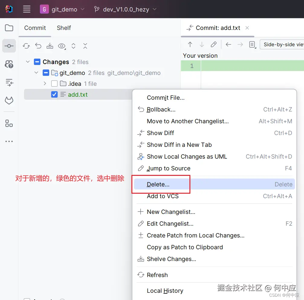
Task: Click green line 1 in diff editor
Action: (x=242, y=66)
